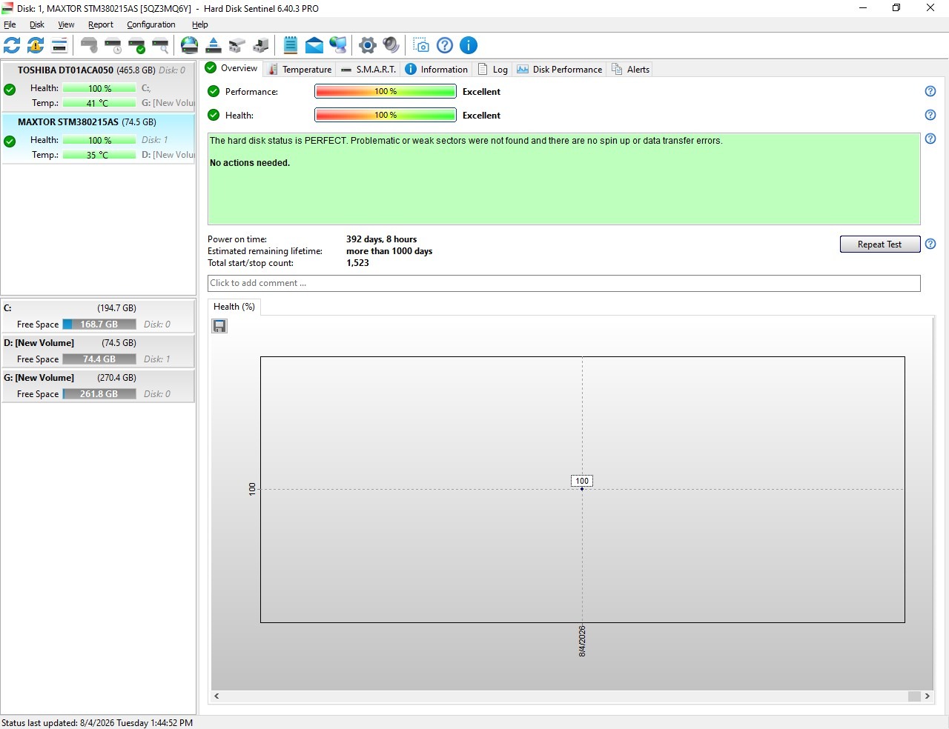Click the globe over disk toolbar icon
The image size is (949, 729).
tap(190, 45)
